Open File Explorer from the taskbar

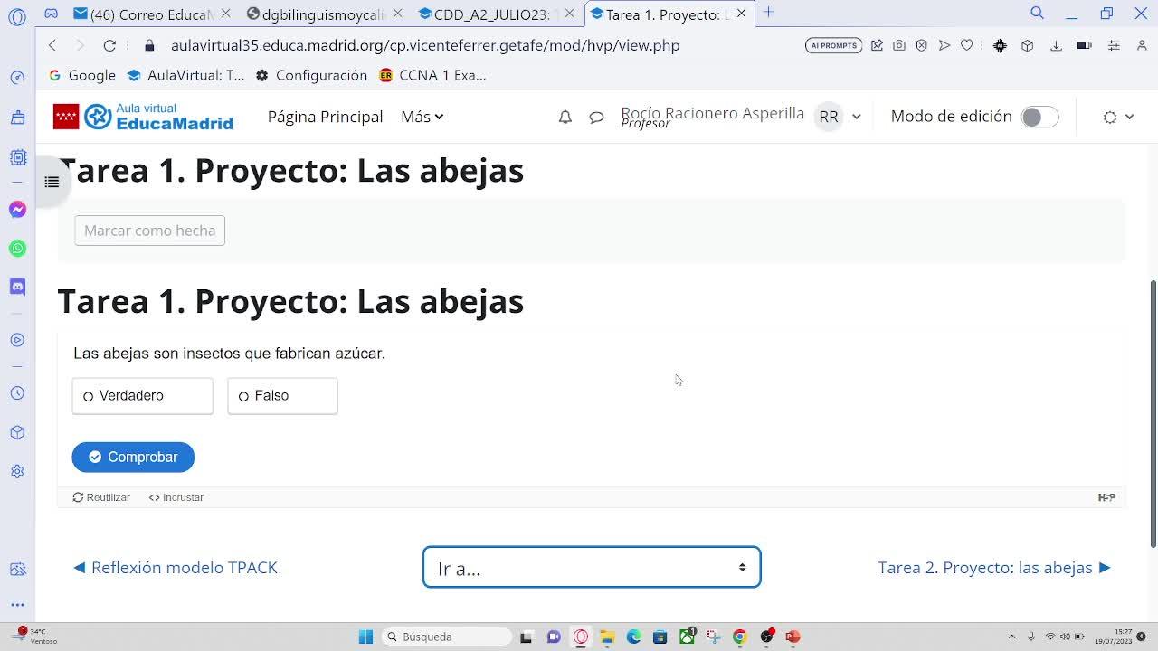tap(607, 637)
